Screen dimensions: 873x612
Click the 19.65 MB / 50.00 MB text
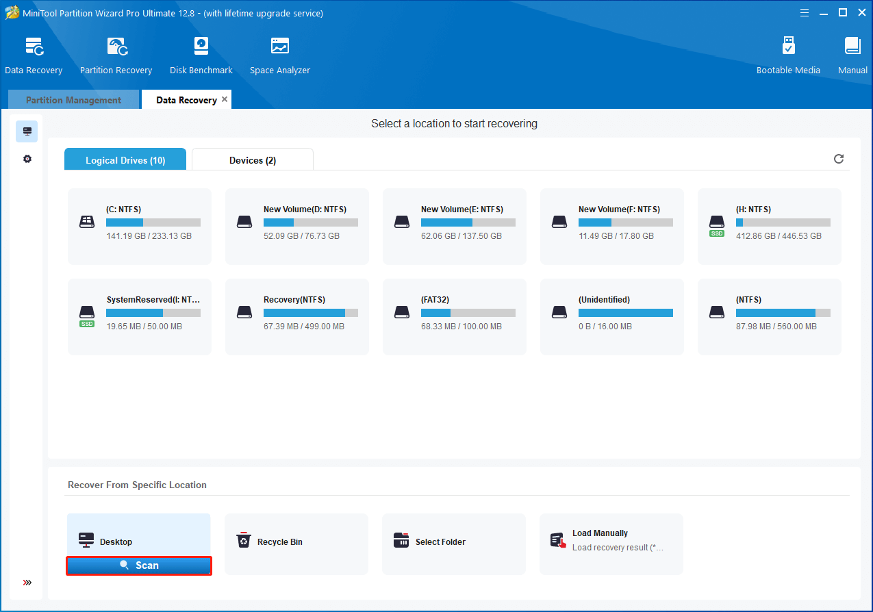point(144,327)
